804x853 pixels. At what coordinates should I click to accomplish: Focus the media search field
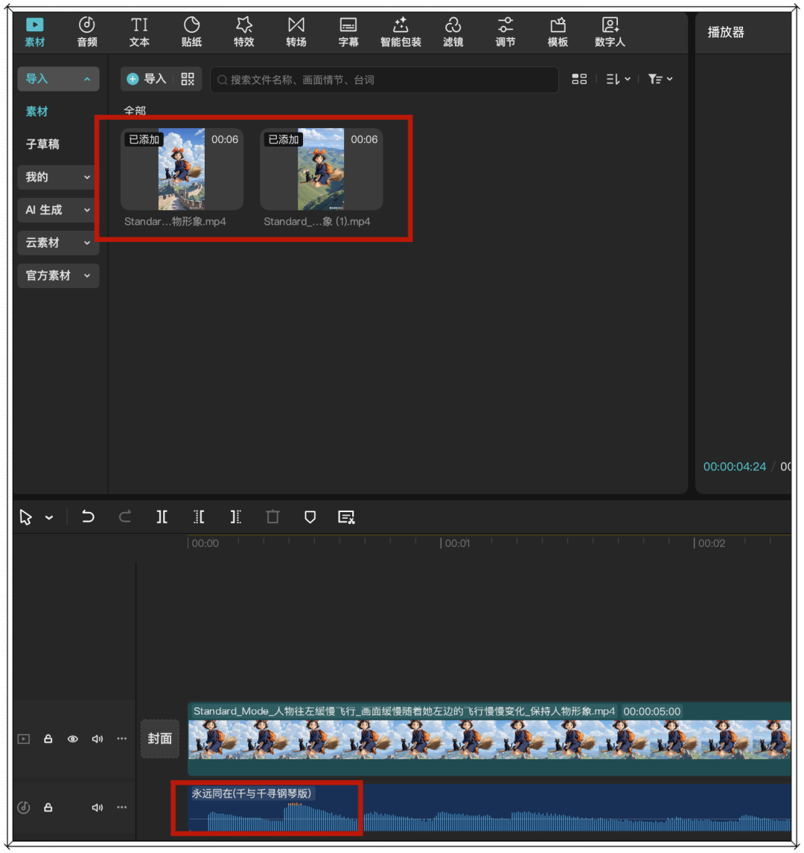pyautogui.click(x=384, y=80)
